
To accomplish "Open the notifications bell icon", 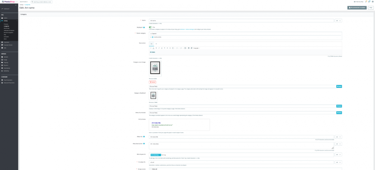I will tap(366, 1).
